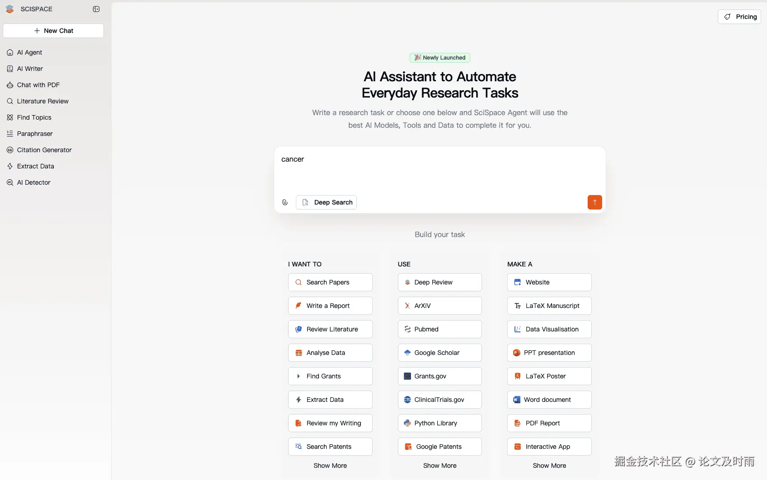Choose the Search Patents task
Image resolution: width=767 pixels, height=480 pixels.
(330, 447)
